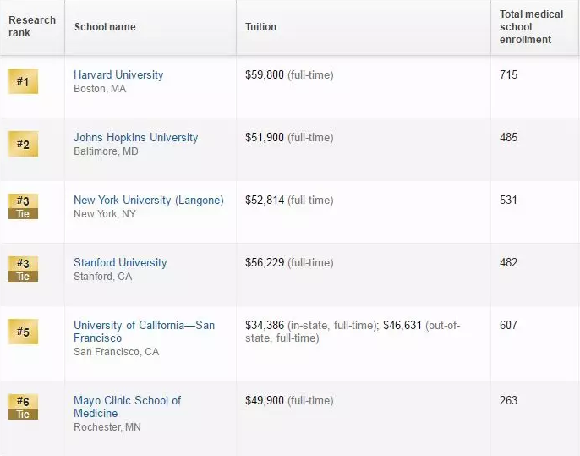Click the Tuition column header
This screenshot has height=456, width=580.
click(x=260, y=27)
